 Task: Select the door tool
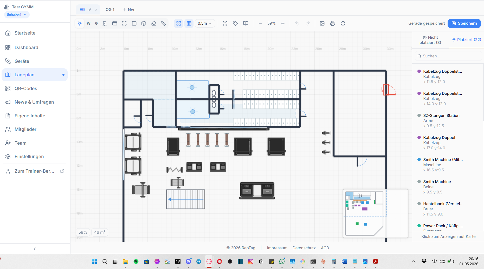pyautogui.click(x=105, y=23)
